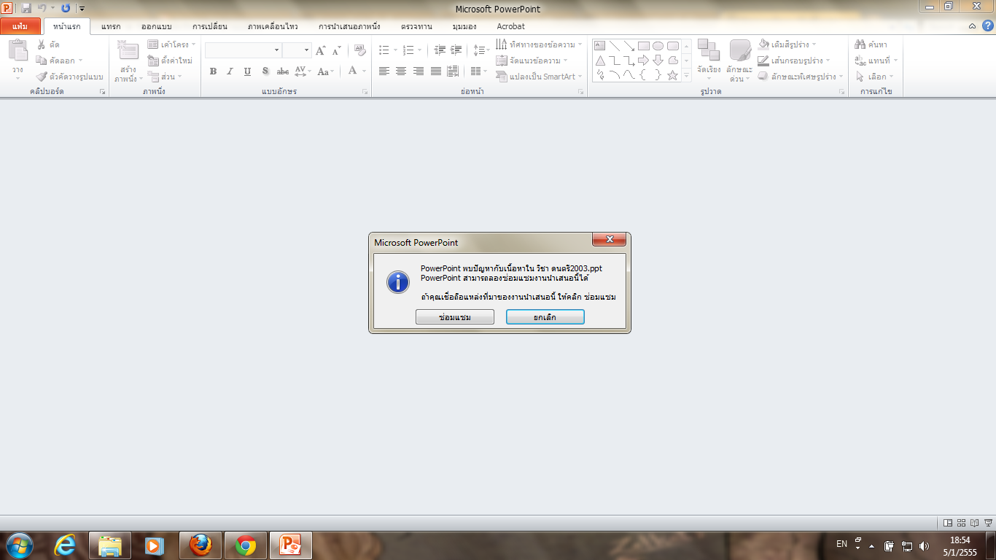Screen dimensions: 996x560
Task: Click the Paste (วาง) clipboard icon
Action: pos(17,51)
